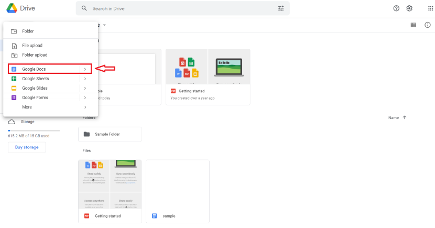Screen dimensions: 435x228
Task: Choose File upload from the menu
Action: (x=50, y=46)
